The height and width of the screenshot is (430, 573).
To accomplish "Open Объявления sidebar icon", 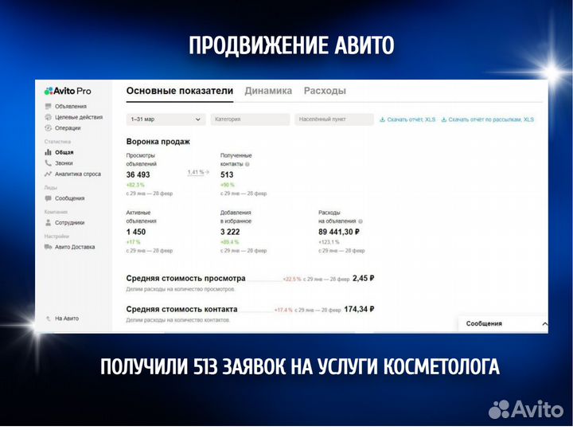I will coord(48,106).
